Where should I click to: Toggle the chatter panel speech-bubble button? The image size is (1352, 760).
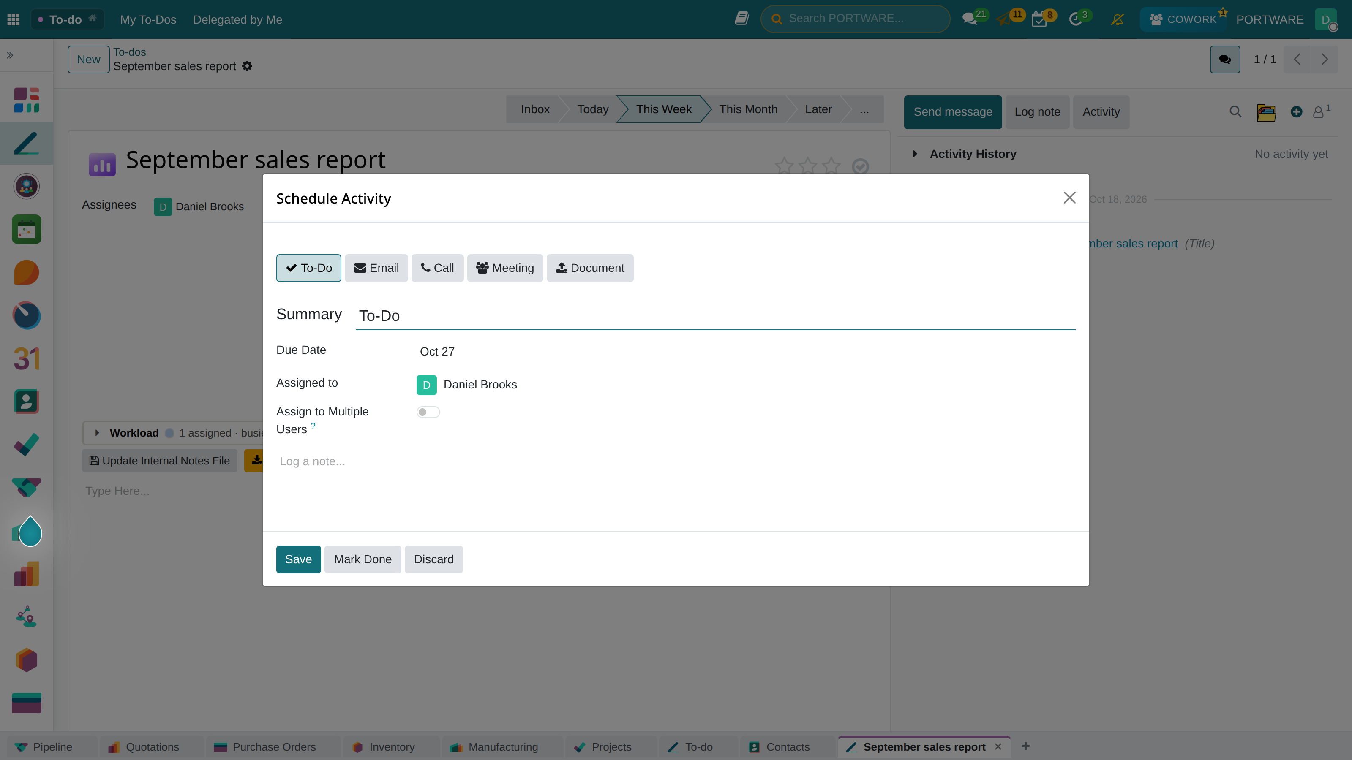click(1225, 59)
